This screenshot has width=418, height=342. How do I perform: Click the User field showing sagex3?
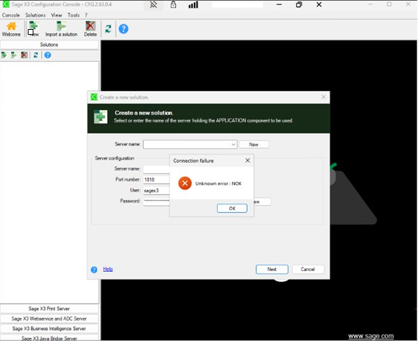156,190
